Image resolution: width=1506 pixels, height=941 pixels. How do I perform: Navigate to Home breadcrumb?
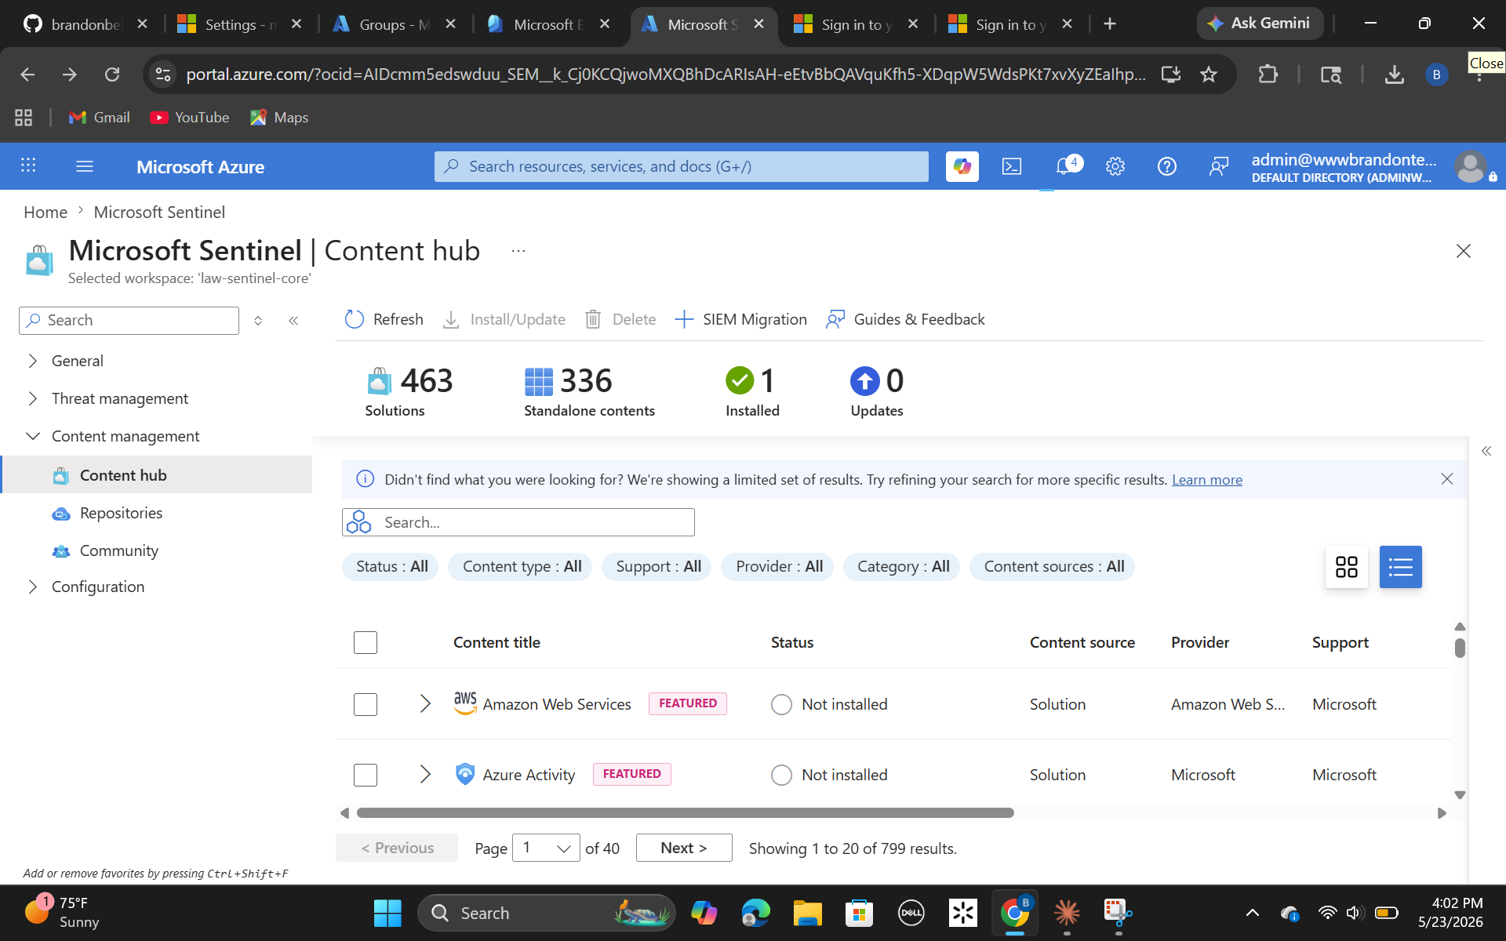(45, 212)
